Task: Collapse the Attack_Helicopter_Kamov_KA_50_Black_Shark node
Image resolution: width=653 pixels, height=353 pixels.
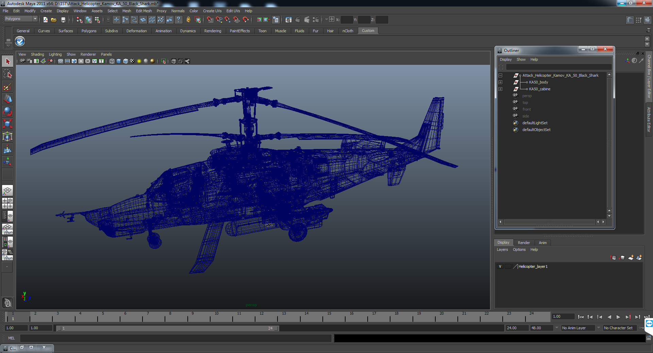Action: pos(500,75)
